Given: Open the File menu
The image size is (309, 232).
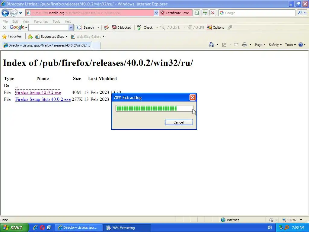Looking at the screenshot, I should click(5, 21).
